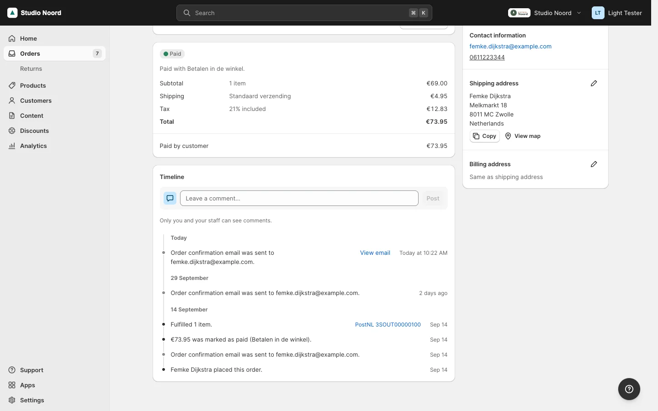The width and height of the screenshot is (658, 411).
Task: Click the Home house icon
Action: [12, 38]
